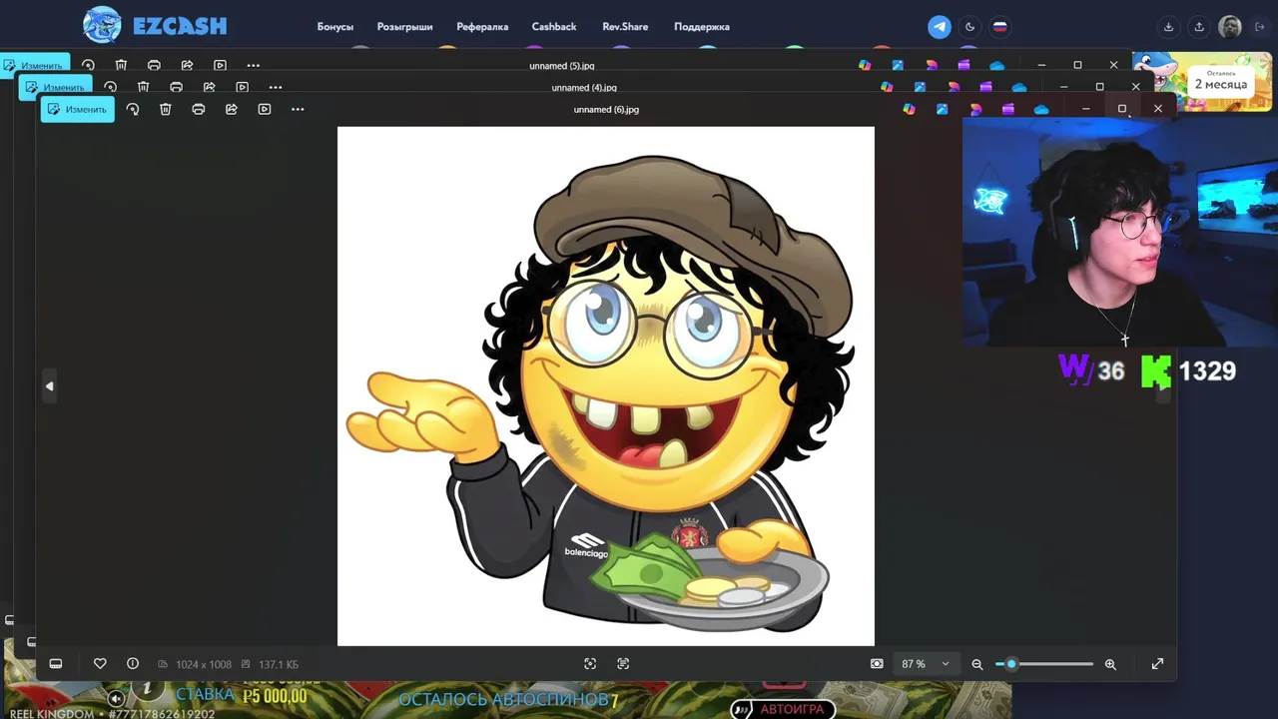Toggle the filmstrip view at bottom left

[x=56, y=664]
